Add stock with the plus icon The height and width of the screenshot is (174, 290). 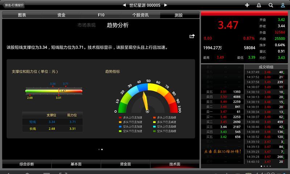(247, 5)
